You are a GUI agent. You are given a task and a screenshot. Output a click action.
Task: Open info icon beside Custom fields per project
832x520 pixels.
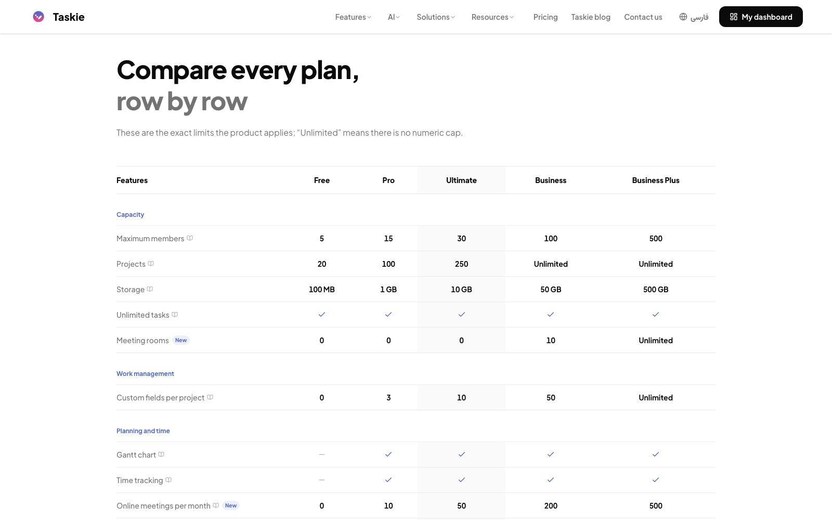click(x=210, y=397)
